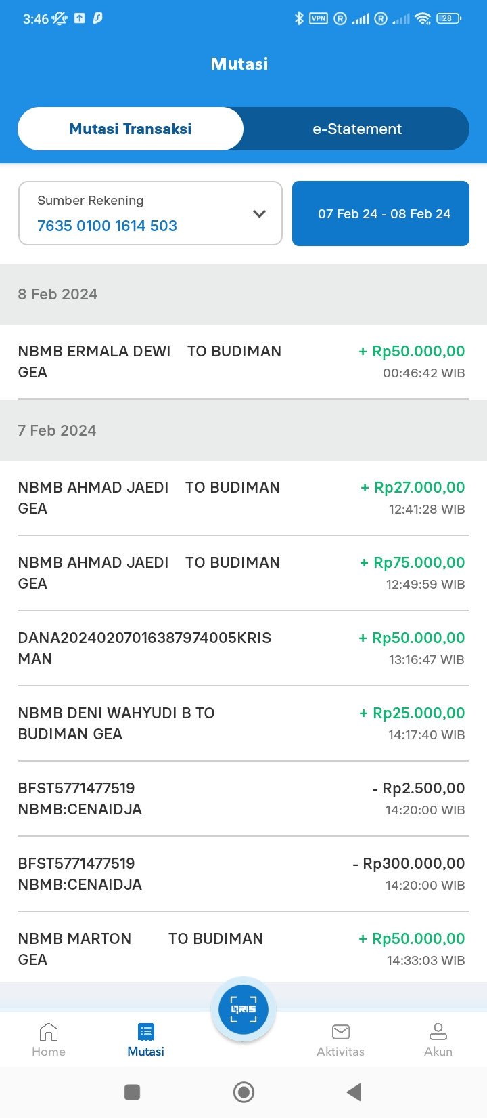The height and width of the screenshot is (1118, 487).
Task: Open AHMAD JAEDI Rp75.000,00 transaction
Action: click(243, 573)
